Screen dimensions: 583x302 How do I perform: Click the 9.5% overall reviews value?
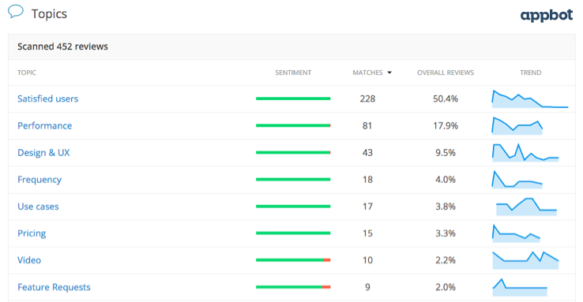point(446,152)
